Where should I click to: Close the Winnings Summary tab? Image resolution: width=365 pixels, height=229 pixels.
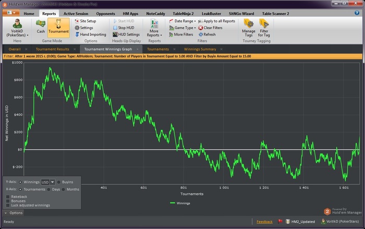click(x=222, y=49)
